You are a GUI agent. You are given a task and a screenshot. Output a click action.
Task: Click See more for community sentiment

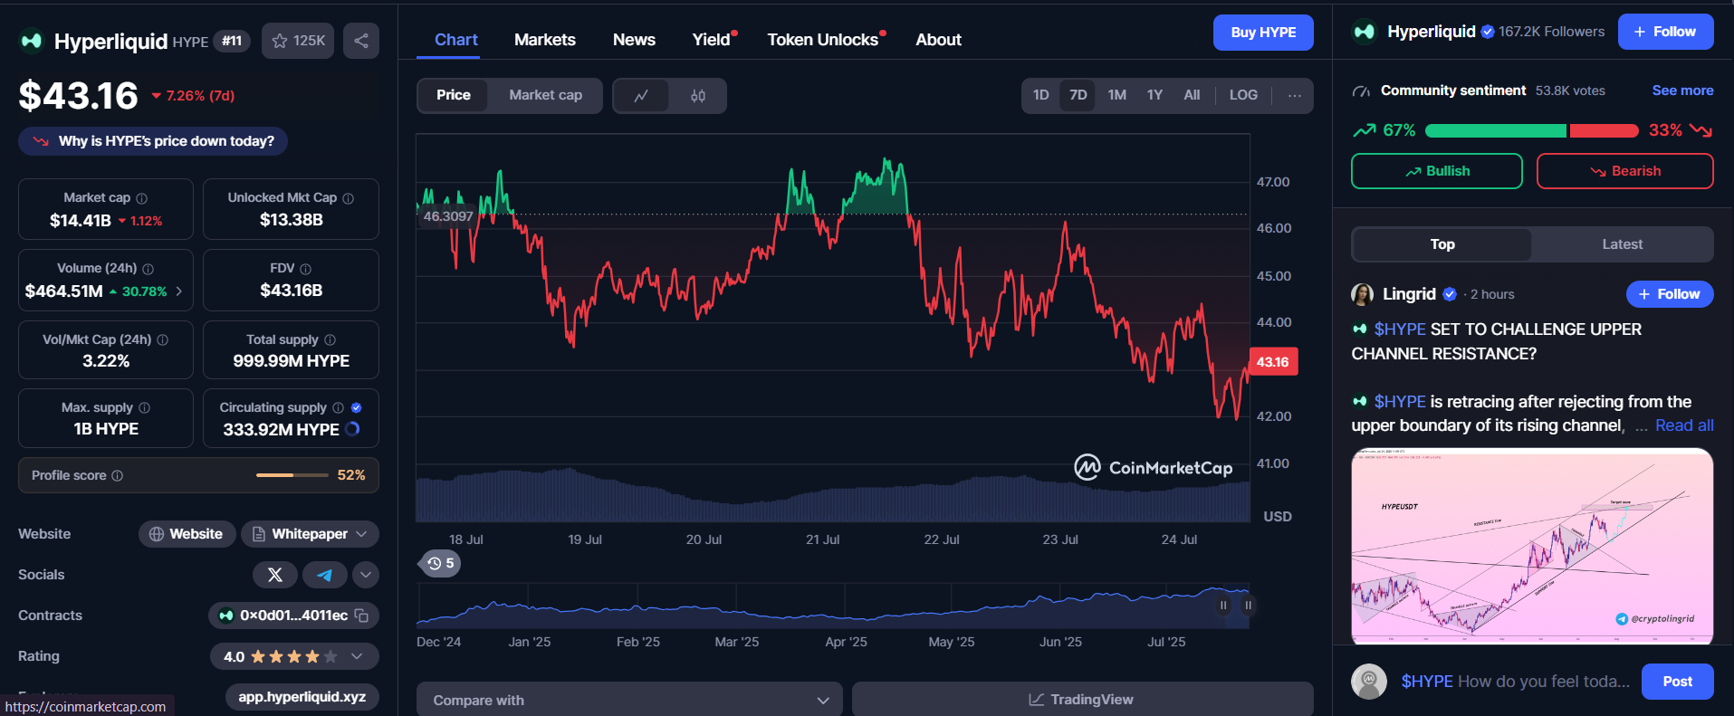click(x=1682, y=91)
